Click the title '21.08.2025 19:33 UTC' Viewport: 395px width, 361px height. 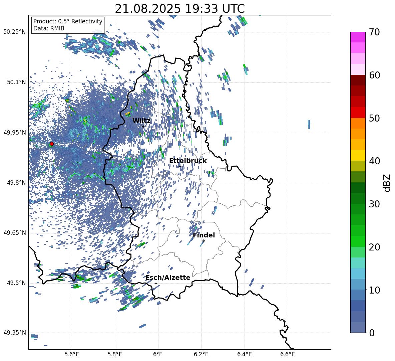(180, 9)
